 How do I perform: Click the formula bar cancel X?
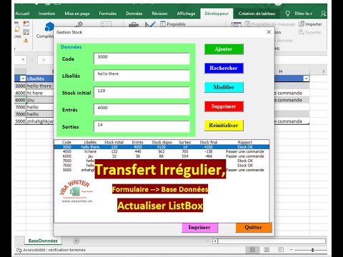point(44,60)
